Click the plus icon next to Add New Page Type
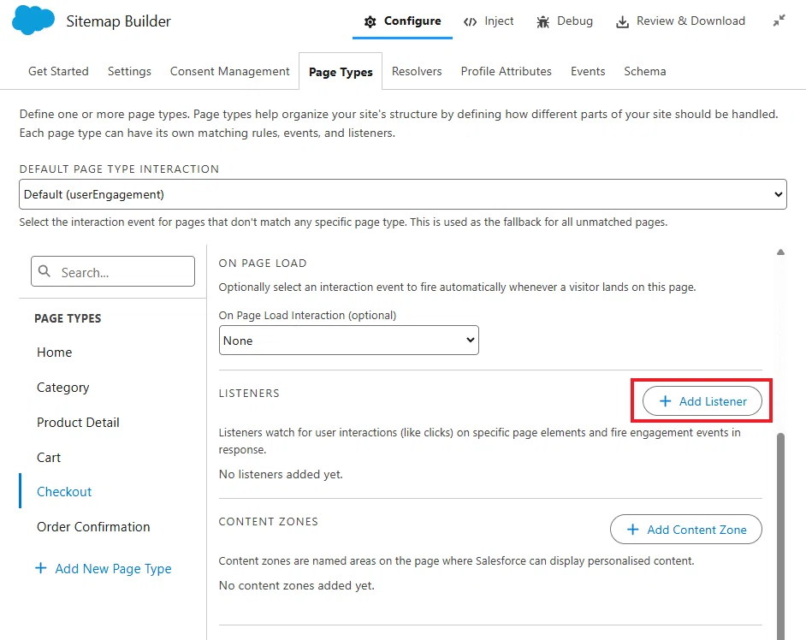This screenshot has height=640, width=806. pyautogui.click(x=40, y=568)
